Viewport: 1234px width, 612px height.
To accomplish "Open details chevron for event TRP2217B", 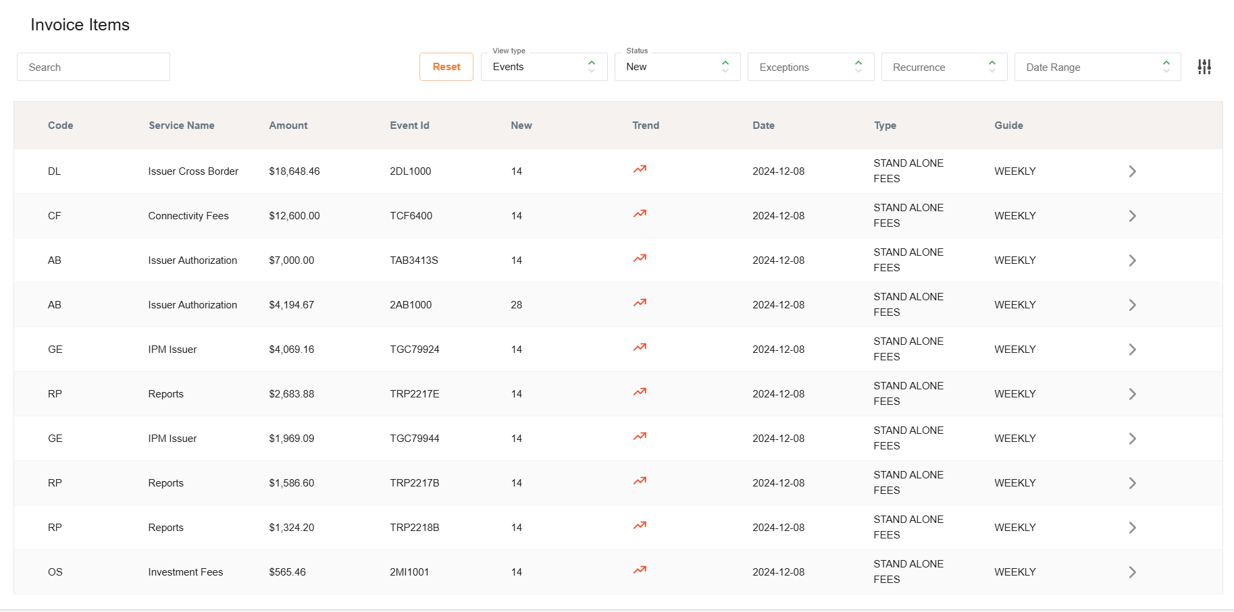I will pyautogui.click(x=1133, y=483).
